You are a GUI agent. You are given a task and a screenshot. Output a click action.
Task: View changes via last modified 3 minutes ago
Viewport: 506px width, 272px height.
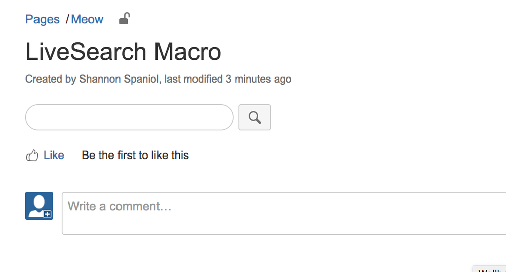coord(228,79)
